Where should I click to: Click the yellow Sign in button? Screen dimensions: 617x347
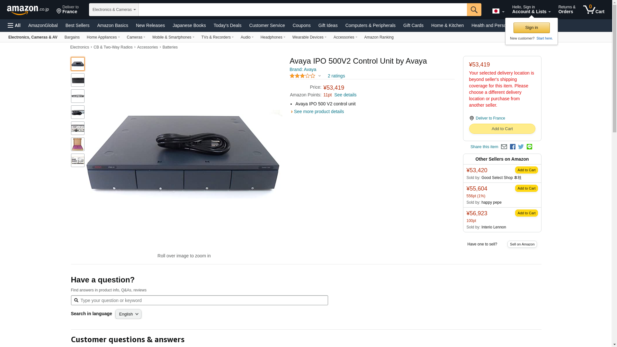[532, 28]
